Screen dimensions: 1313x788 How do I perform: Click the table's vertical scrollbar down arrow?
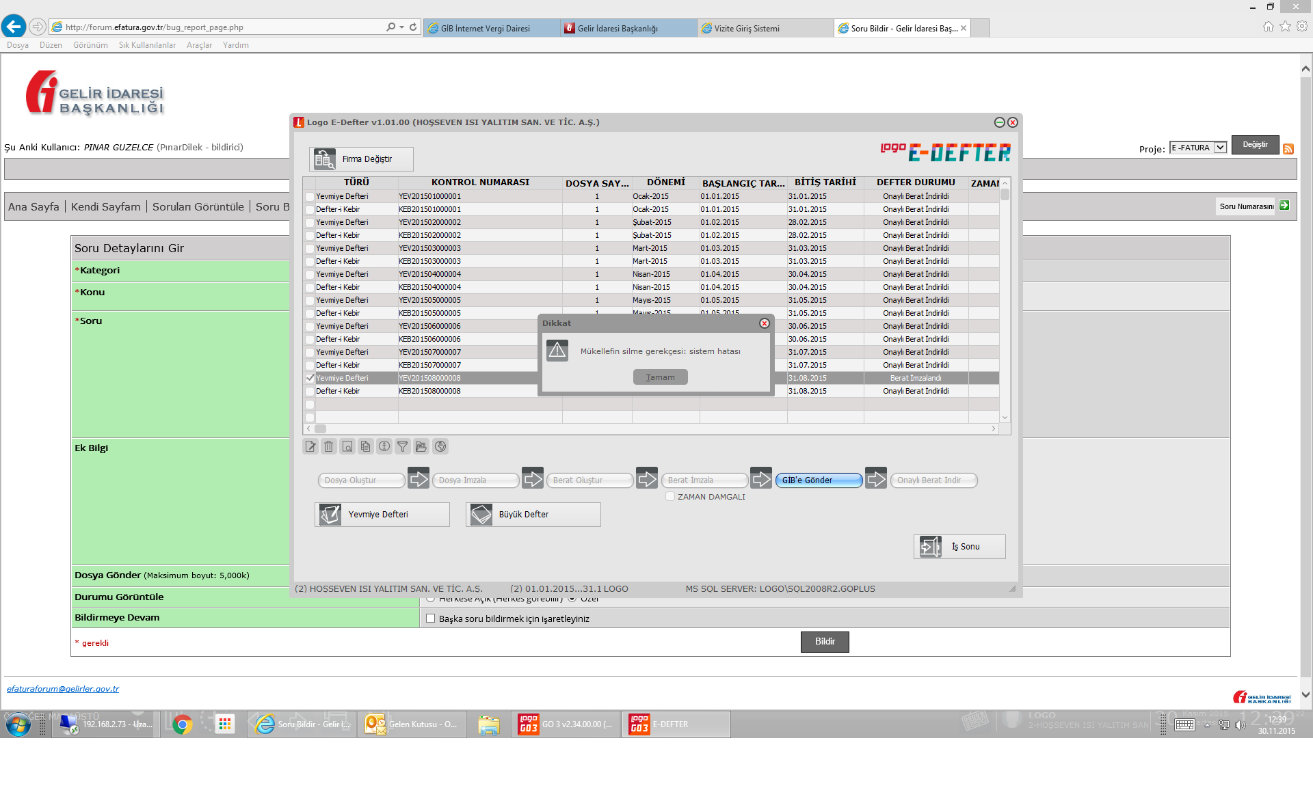1005,418
